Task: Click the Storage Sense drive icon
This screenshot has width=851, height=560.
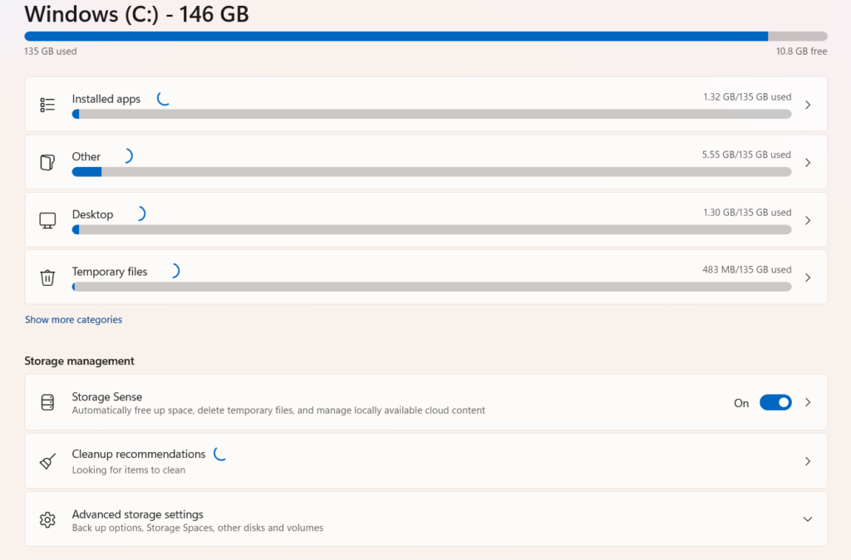Action: (47, 402)
